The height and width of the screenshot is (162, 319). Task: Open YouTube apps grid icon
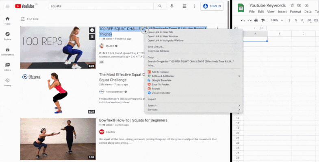(x=184, y=6)
